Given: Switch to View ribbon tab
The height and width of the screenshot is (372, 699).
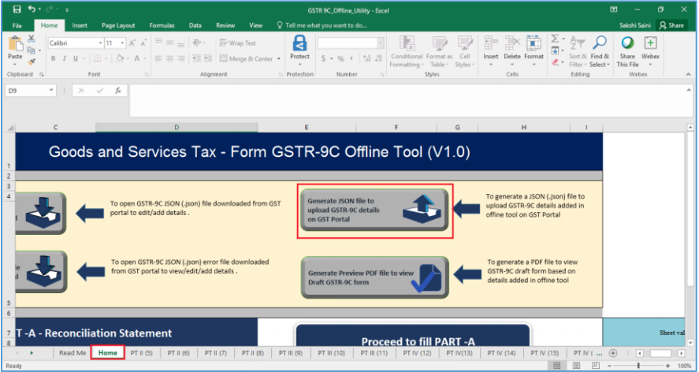Looking at the screenshot, I should [x=256, y=25].
